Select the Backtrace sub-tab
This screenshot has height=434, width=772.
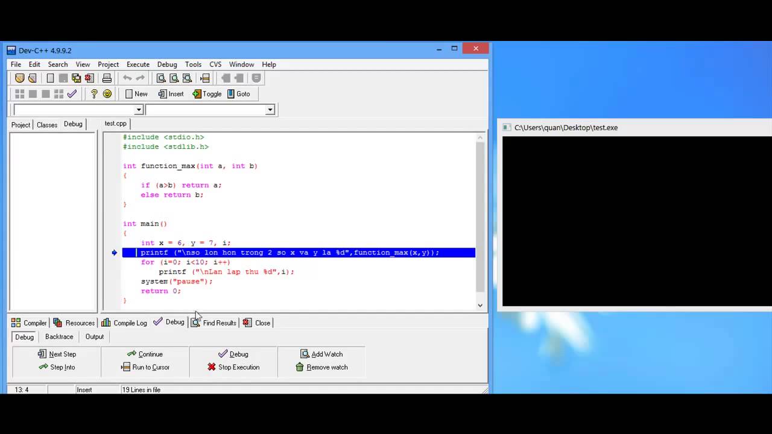tap(59, 337)
